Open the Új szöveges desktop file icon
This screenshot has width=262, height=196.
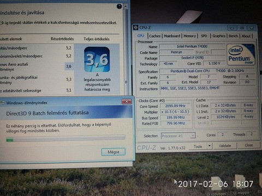(216, 186)
